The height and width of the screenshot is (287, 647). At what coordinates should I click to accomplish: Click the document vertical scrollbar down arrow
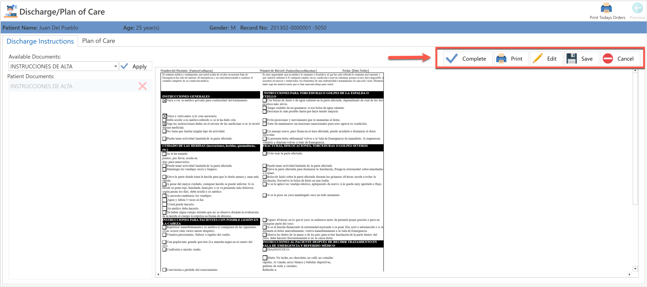click(635, 269)
